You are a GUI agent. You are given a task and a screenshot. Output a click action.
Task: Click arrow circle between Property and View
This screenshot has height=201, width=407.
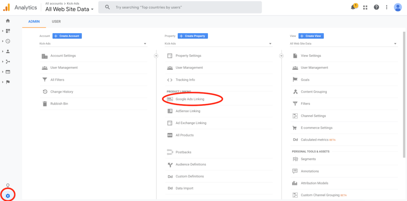click(281, 56)
